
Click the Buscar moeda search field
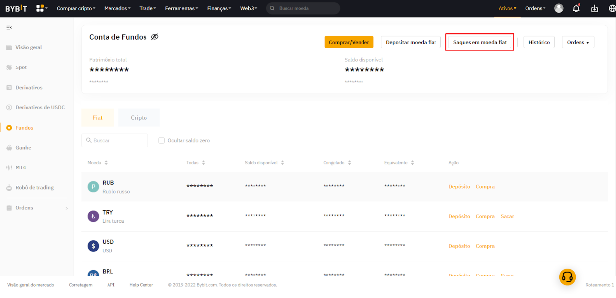click(307, 8)
